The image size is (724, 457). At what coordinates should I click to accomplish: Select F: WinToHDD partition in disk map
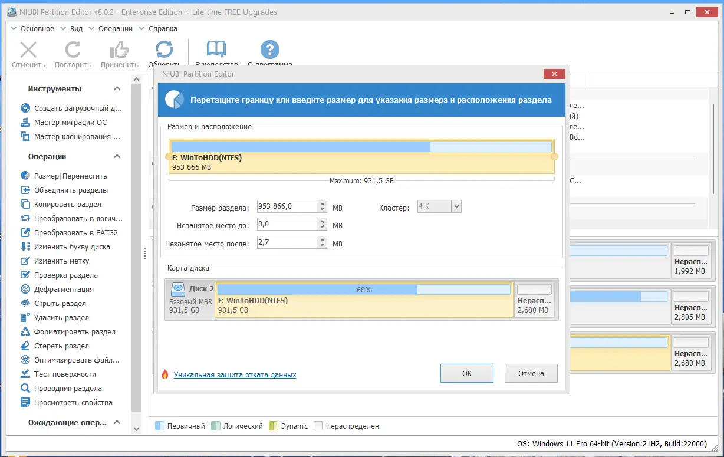pyautogui.click(x=364, y=300)
